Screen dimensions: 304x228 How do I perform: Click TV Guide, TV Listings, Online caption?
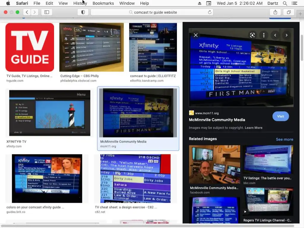[x=29, y=76]
